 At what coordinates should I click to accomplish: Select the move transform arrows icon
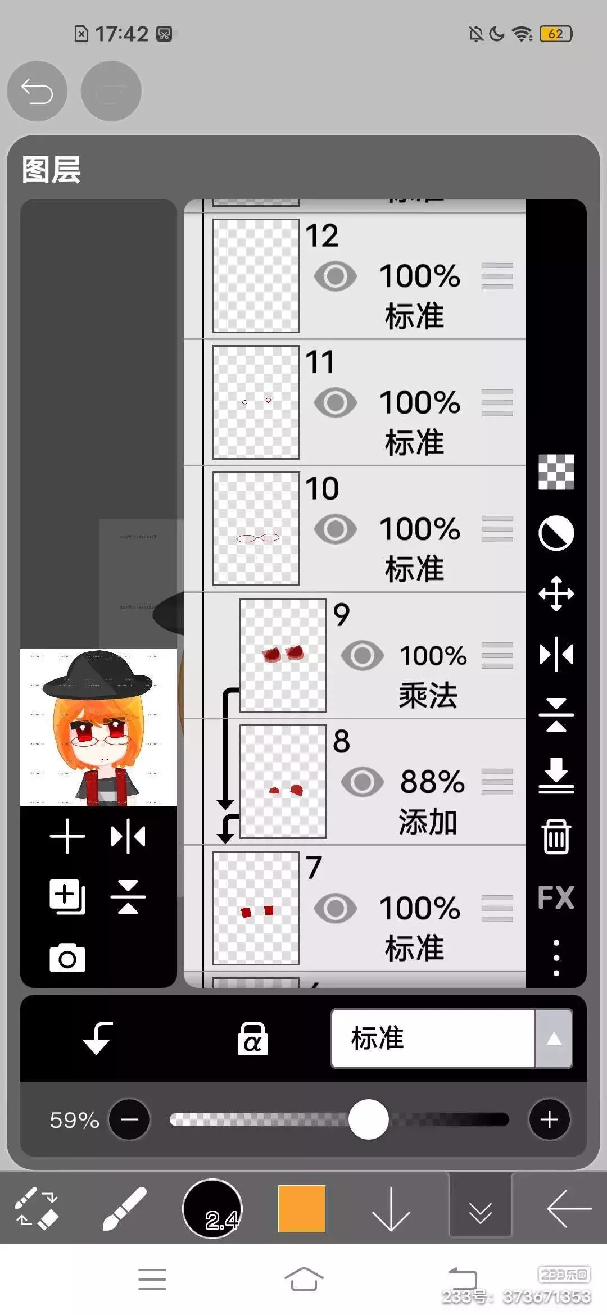pos(556,593)
